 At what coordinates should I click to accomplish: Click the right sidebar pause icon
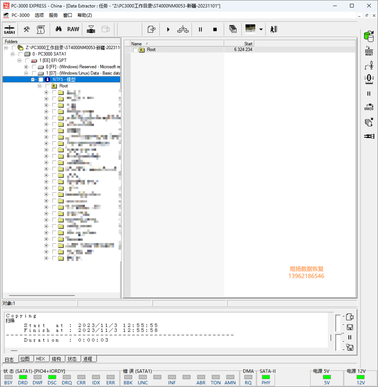369,94
